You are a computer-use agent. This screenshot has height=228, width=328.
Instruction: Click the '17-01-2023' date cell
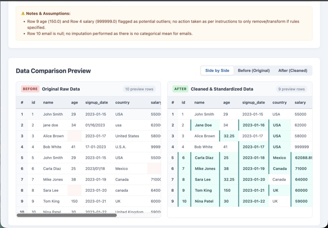[x=95, y=147]
